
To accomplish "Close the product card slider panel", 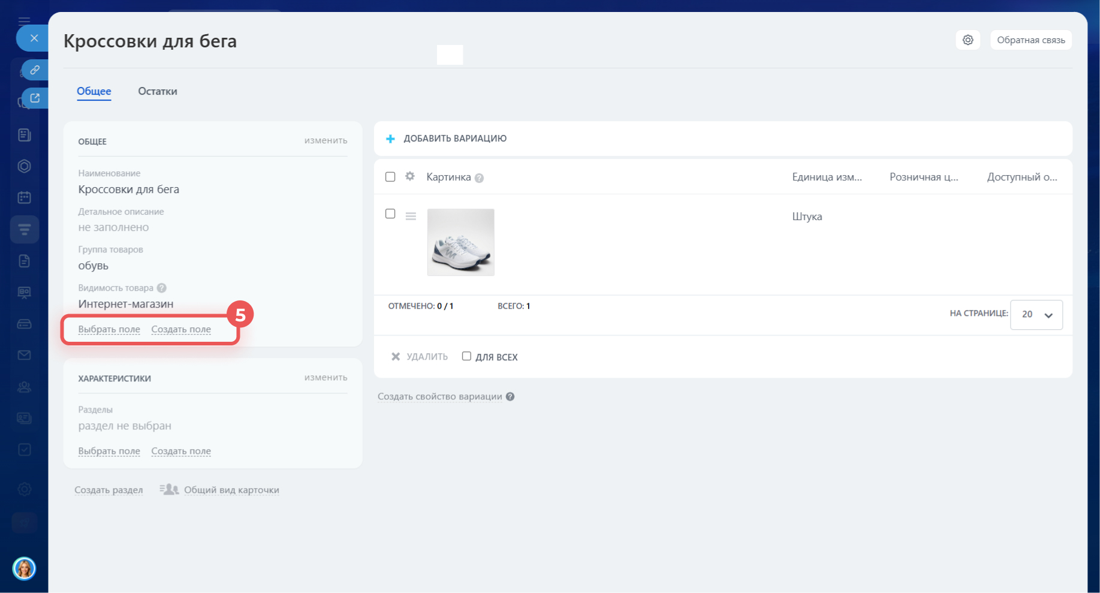I will click(x=34, y=38).
